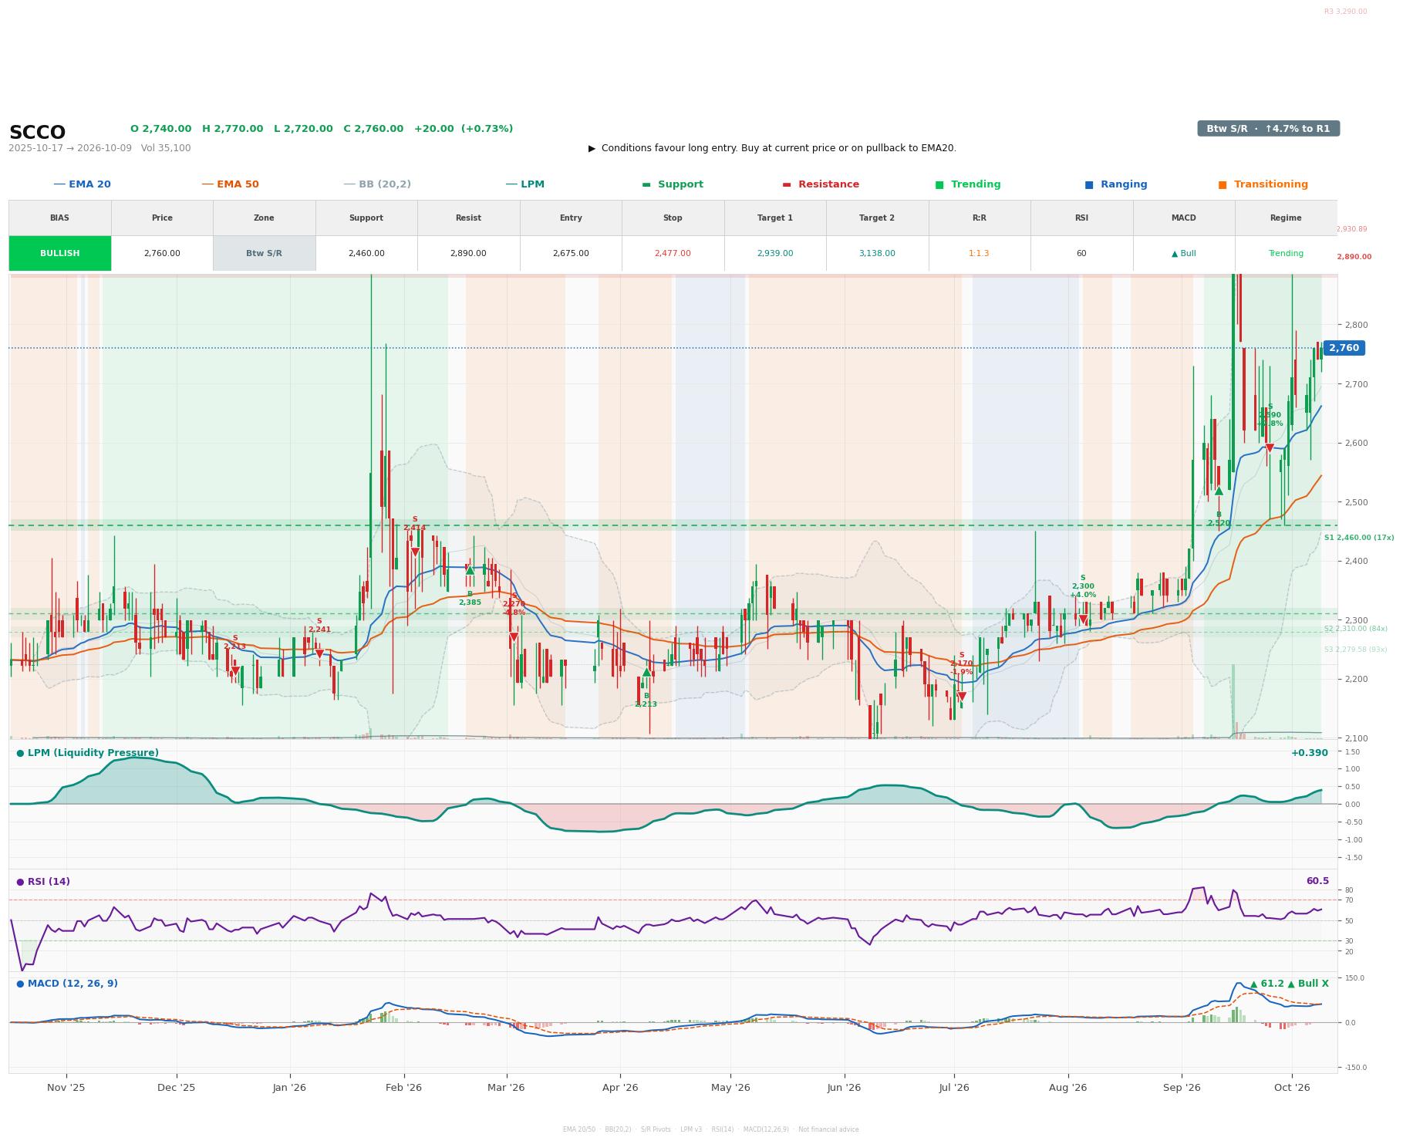The image size is (1403, 1141).
Task: Toggle the EMA 20 legend entry
Action: tap(83, 184)
